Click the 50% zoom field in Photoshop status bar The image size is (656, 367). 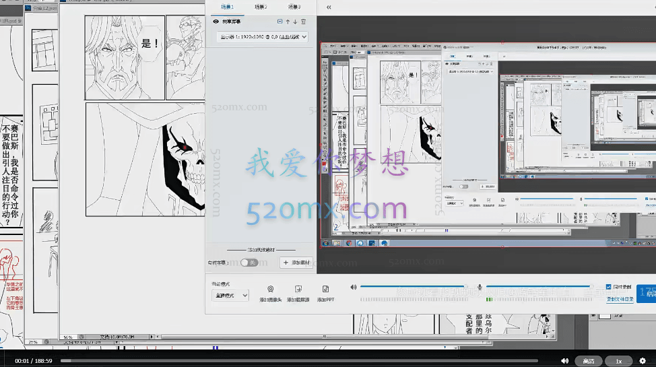[69, 337]
